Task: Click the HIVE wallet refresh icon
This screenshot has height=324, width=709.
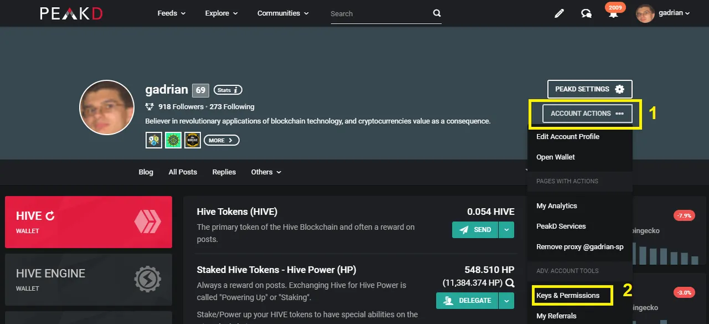Action: click(50, 216)
